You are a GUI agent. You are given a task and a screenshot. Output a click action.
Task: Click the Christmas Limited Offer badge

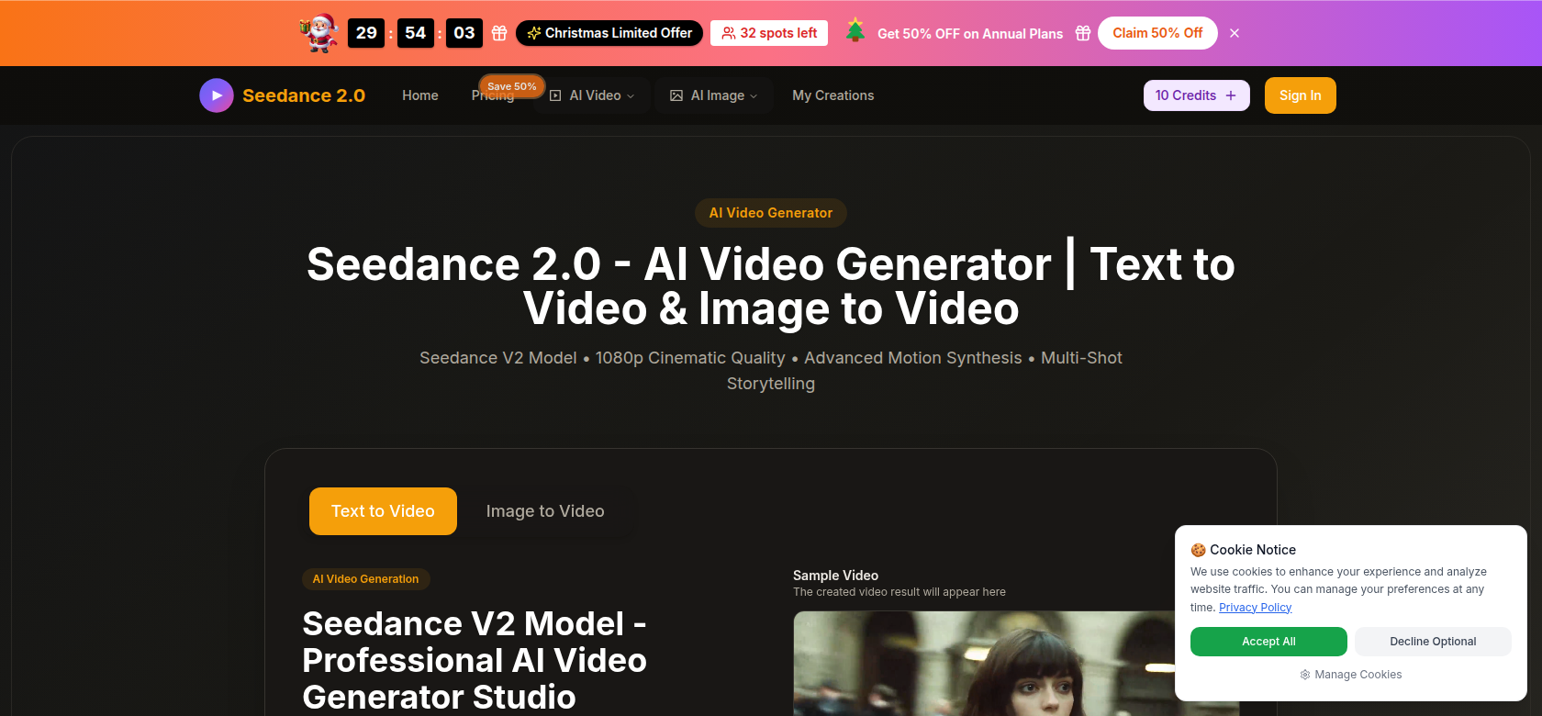[609, 33]
